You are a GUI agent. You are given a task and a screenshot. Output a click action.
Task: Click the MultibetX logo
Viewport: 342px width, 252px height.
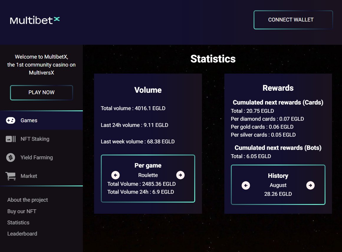(34, 20)
